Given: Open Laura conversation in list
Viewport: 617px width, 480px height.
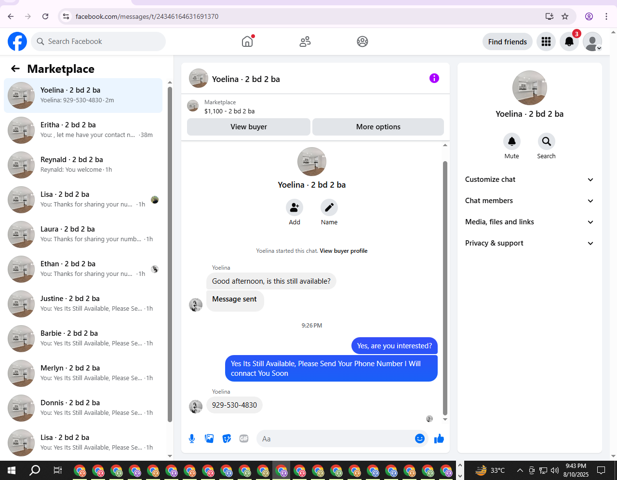Looking at the screenshot, I should pyautogui.click(x=83, y=234).
